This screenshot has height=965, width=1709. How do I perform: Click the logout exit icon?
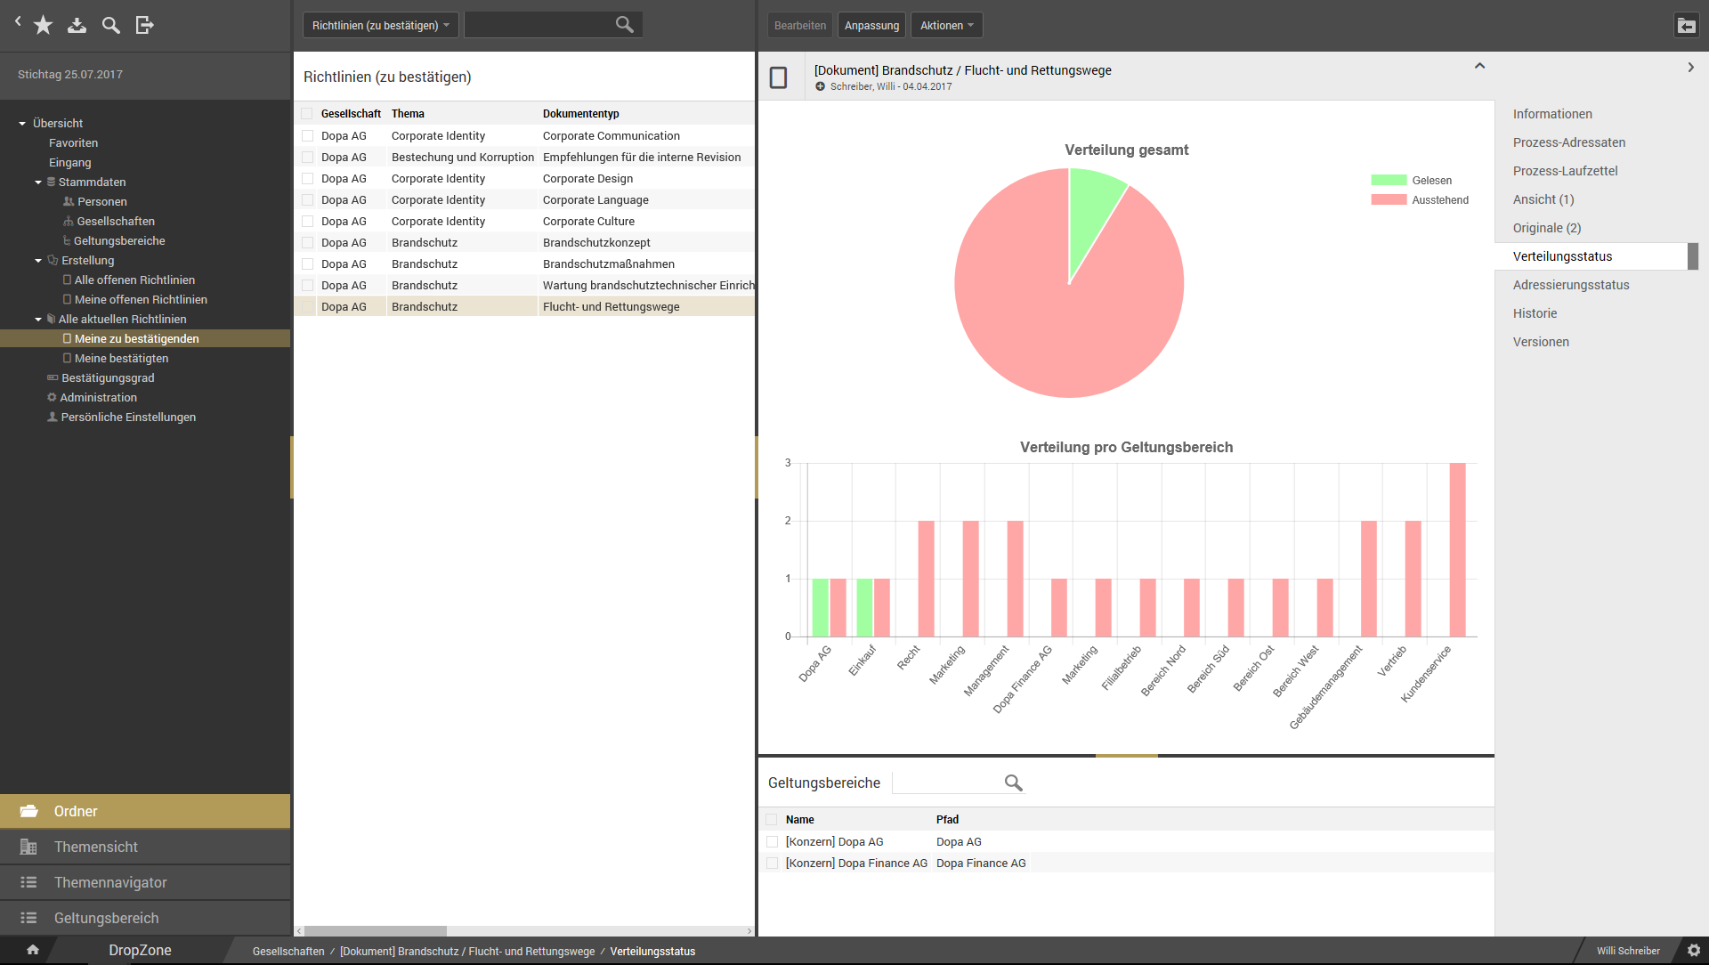coord(144,25)
